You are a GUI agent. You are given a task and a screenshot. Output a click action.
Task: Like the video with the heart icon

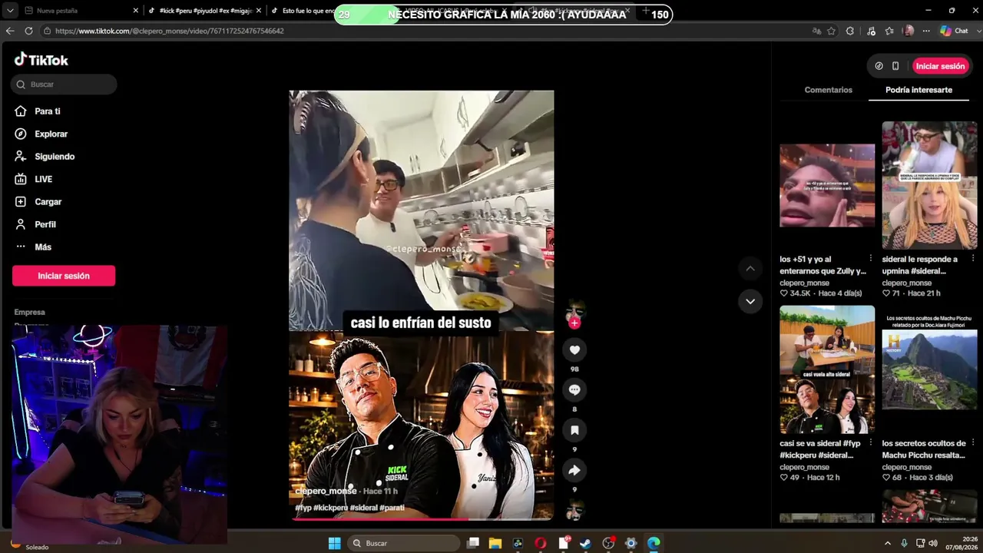(574, 350)
